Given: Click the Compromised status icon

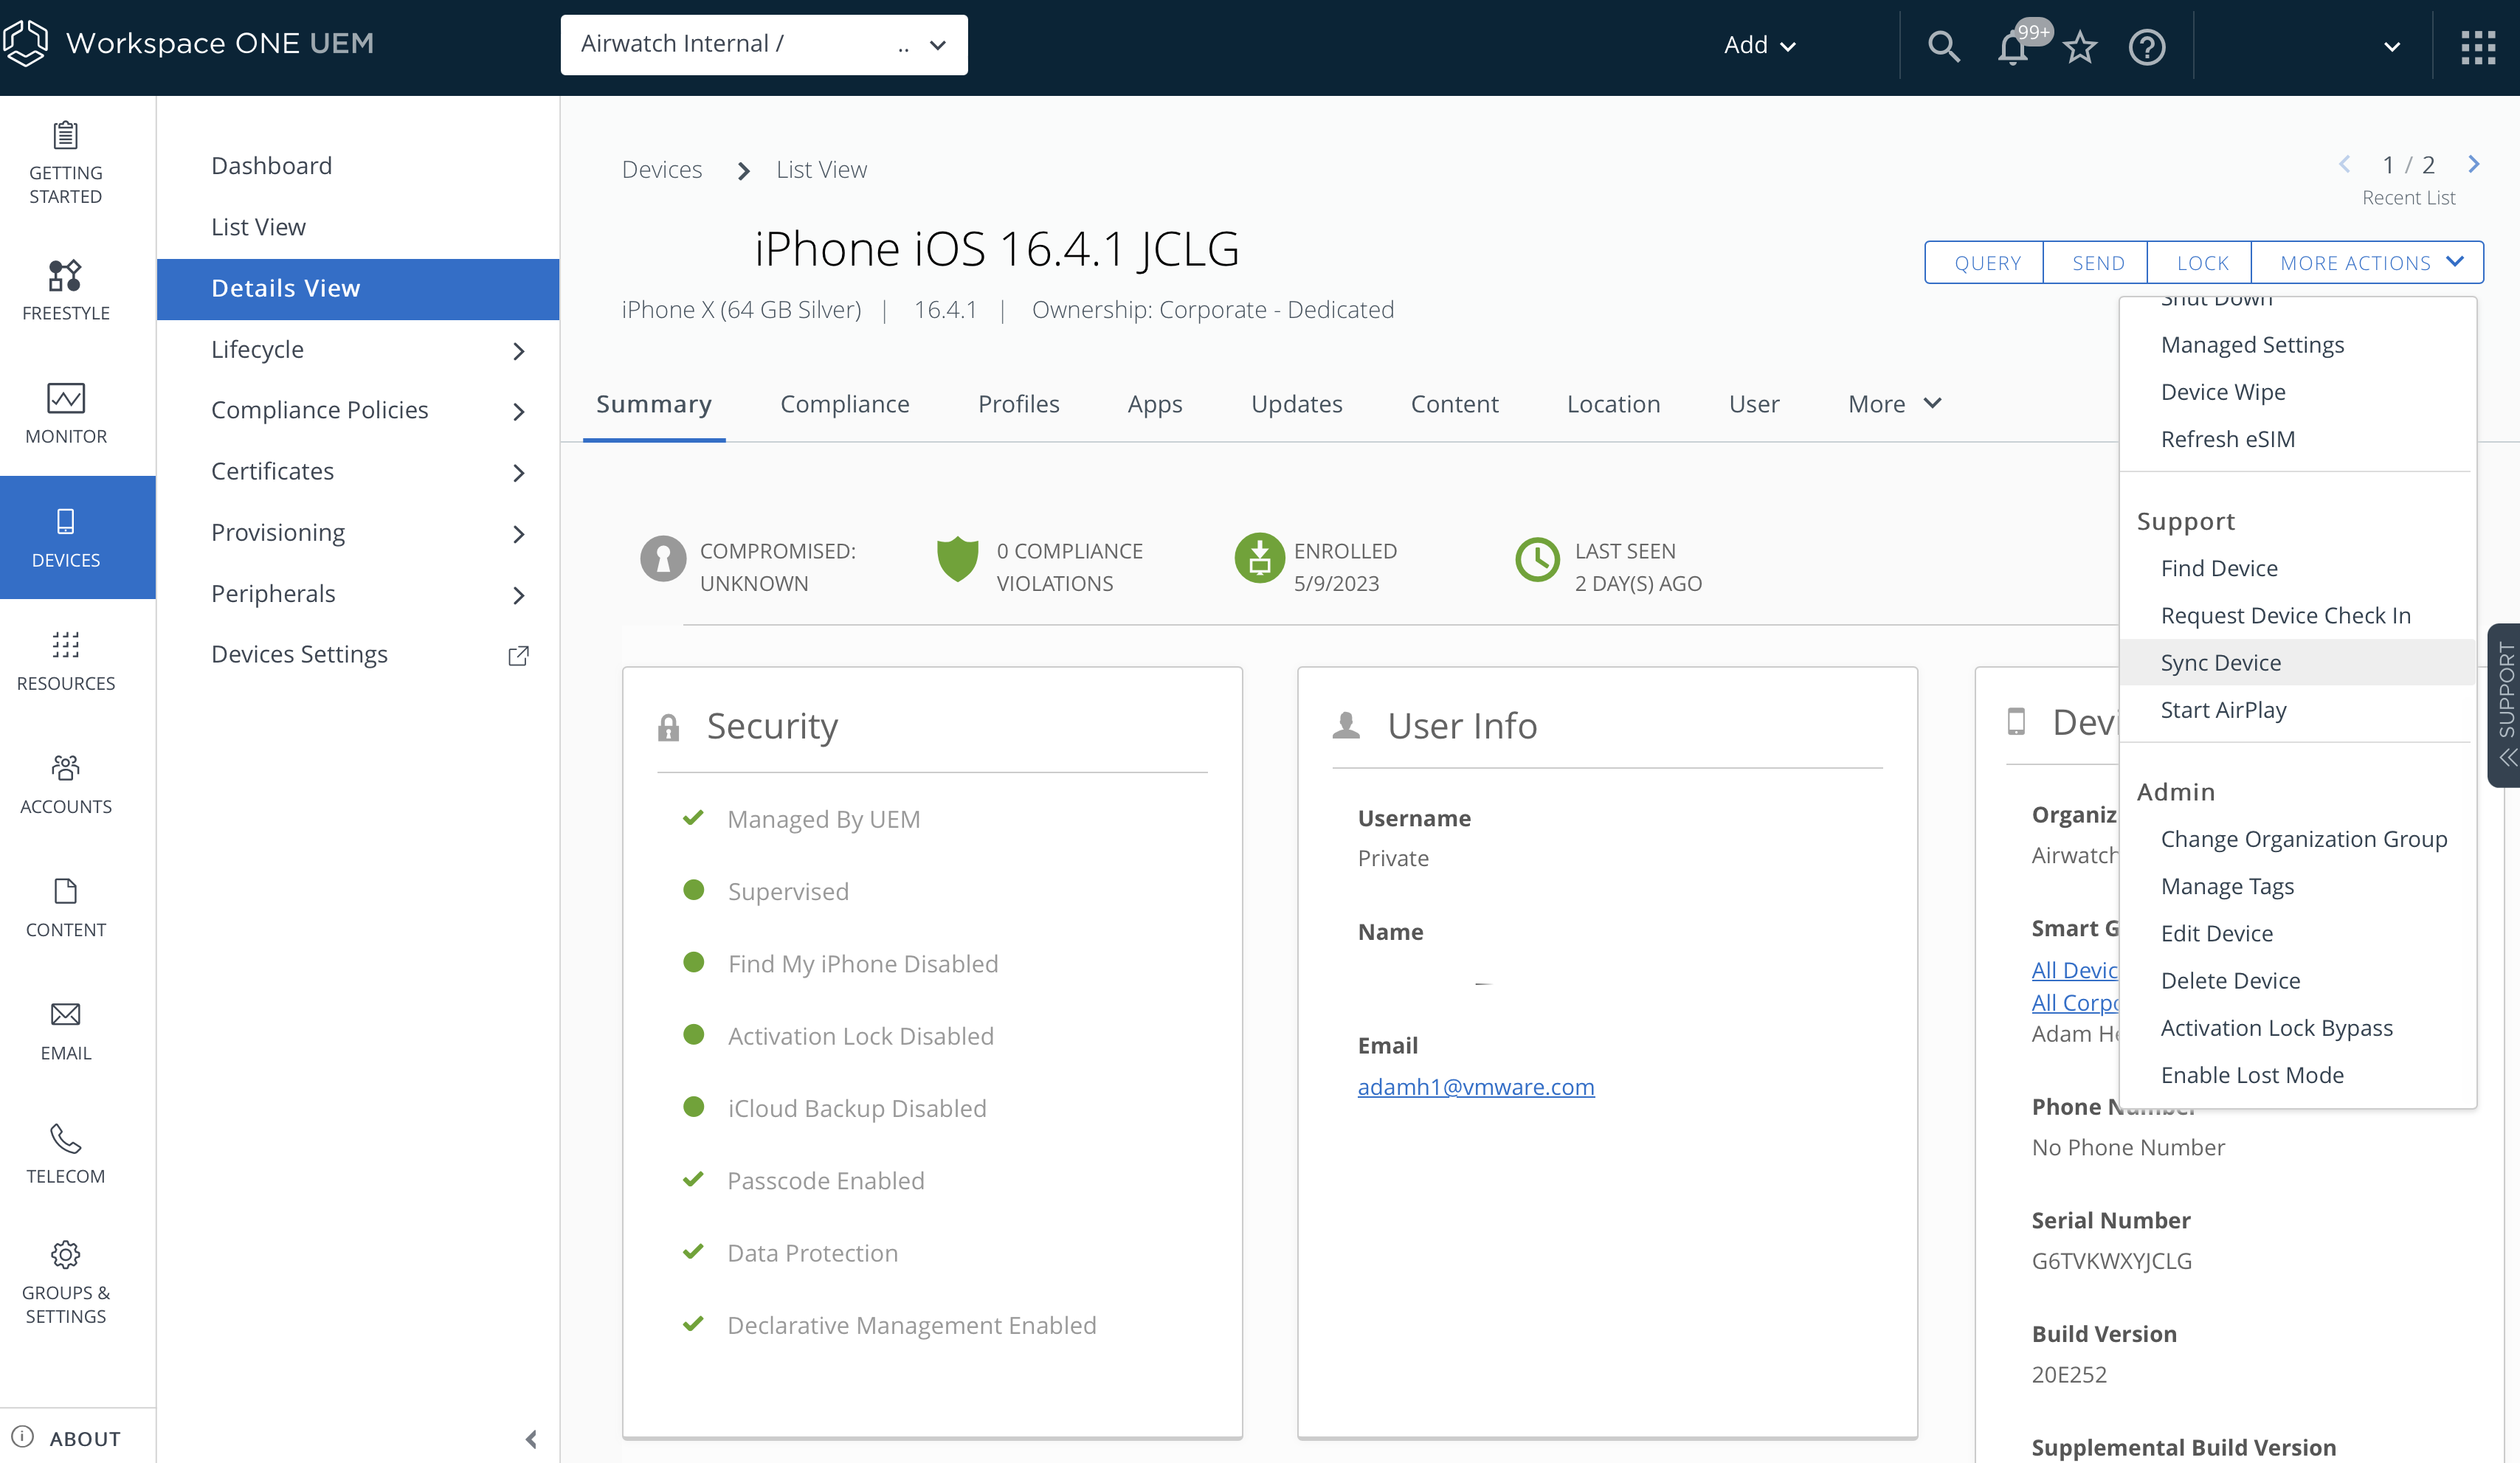Looking at the screenshot, I should [x=663, y=560].
